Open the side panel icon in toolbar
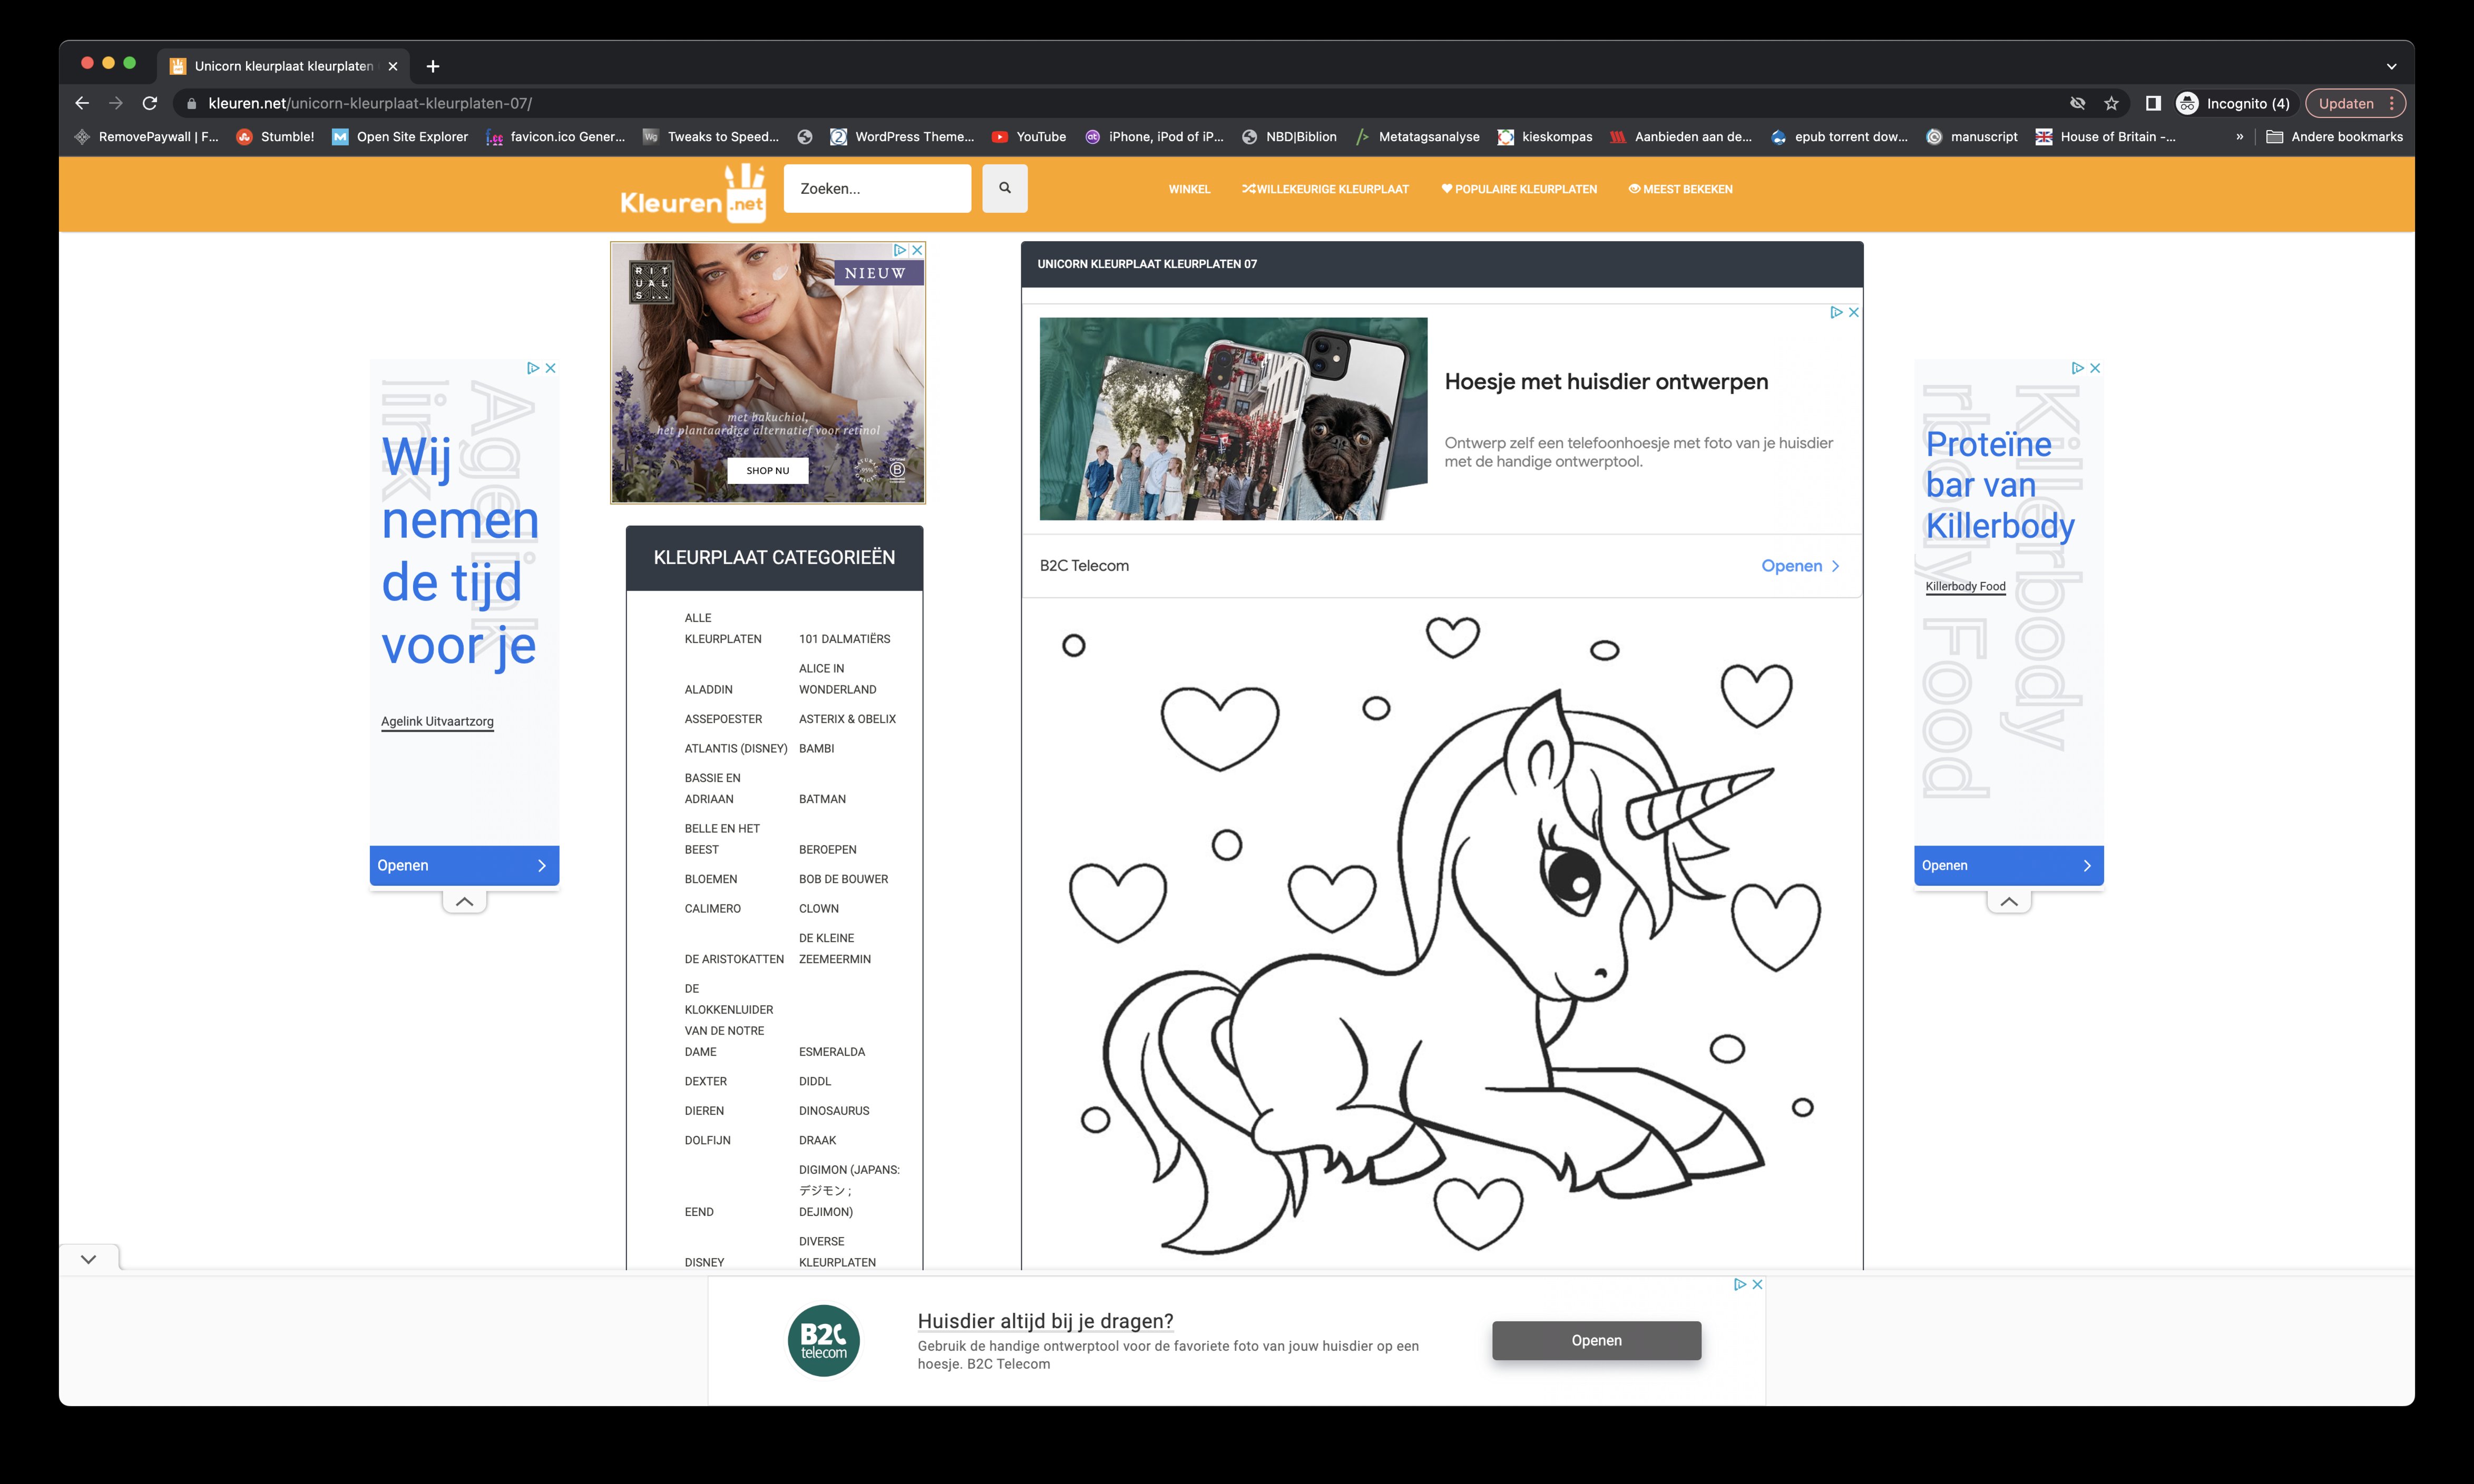2474x1484 pixels. tap(2153, 103)
